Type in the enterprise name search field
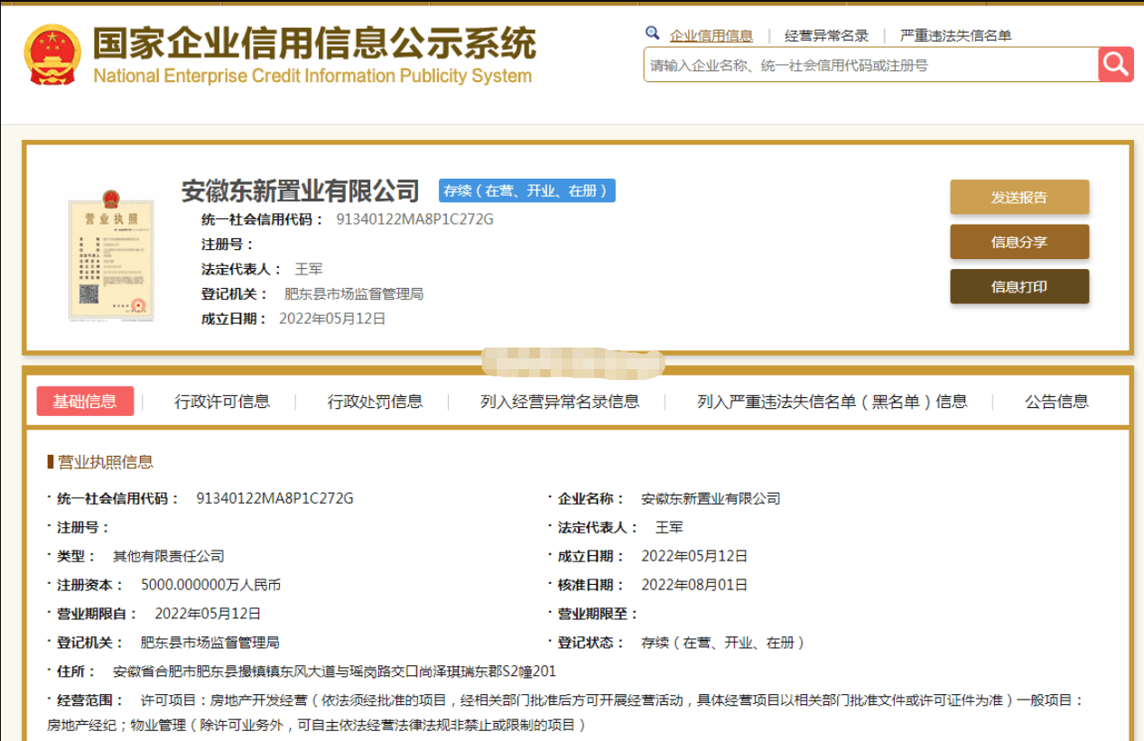1144x741 pixels. 870,65
